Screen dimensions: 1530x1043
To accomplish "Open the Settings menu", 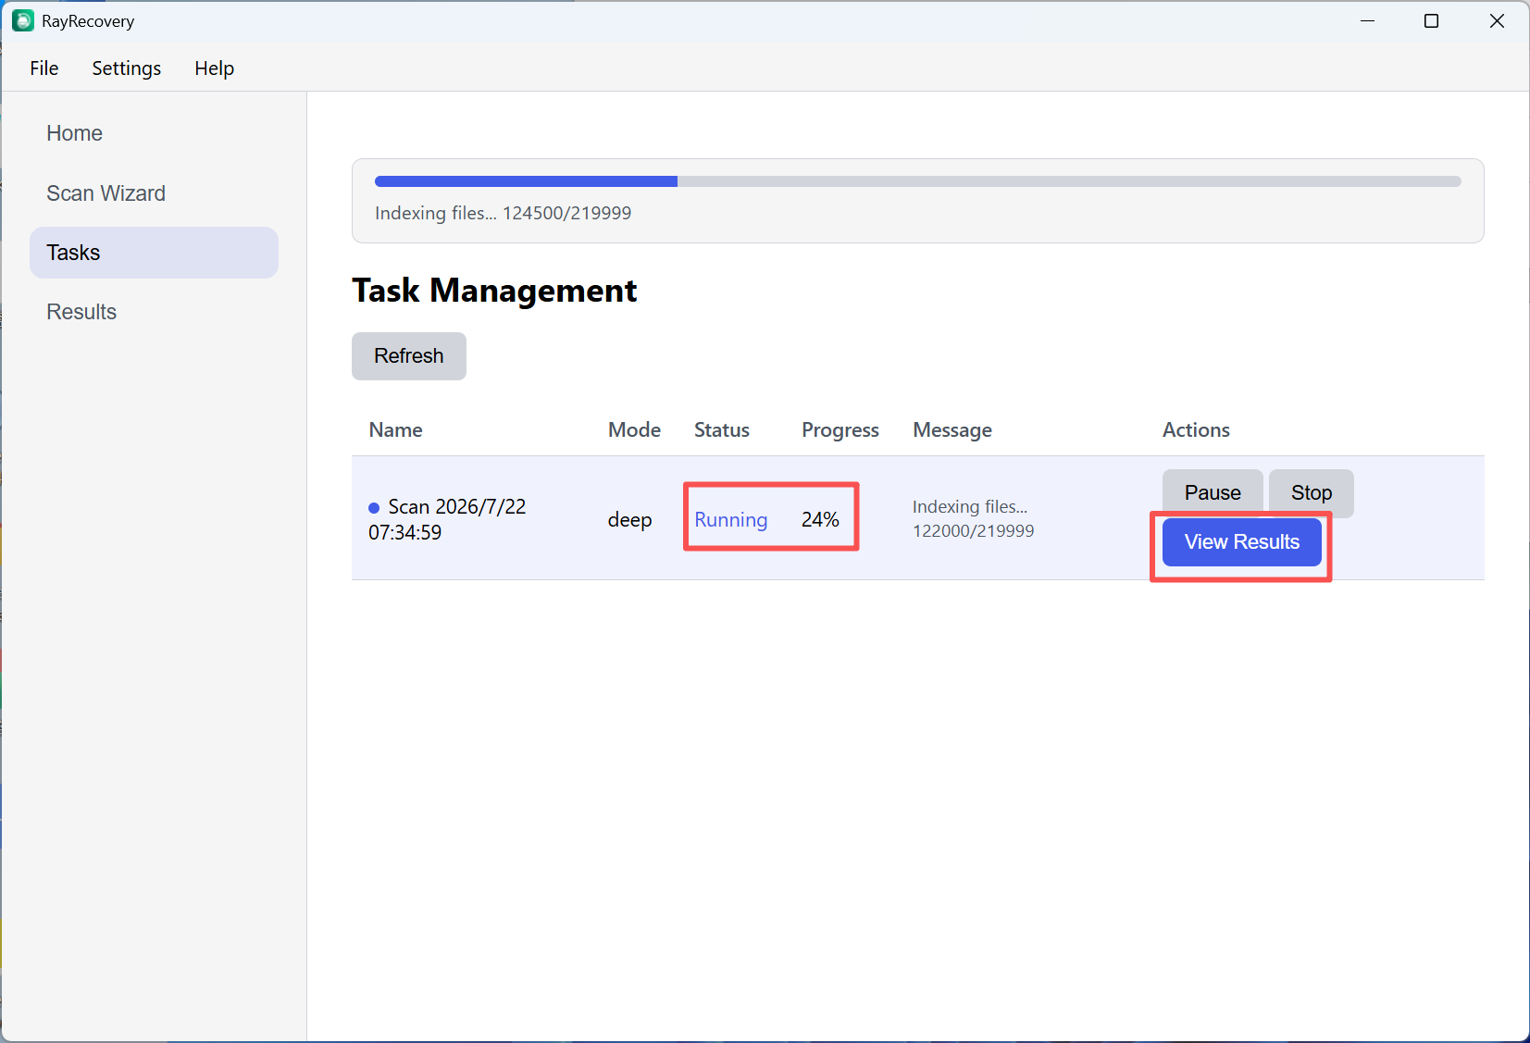I will 126,68.
